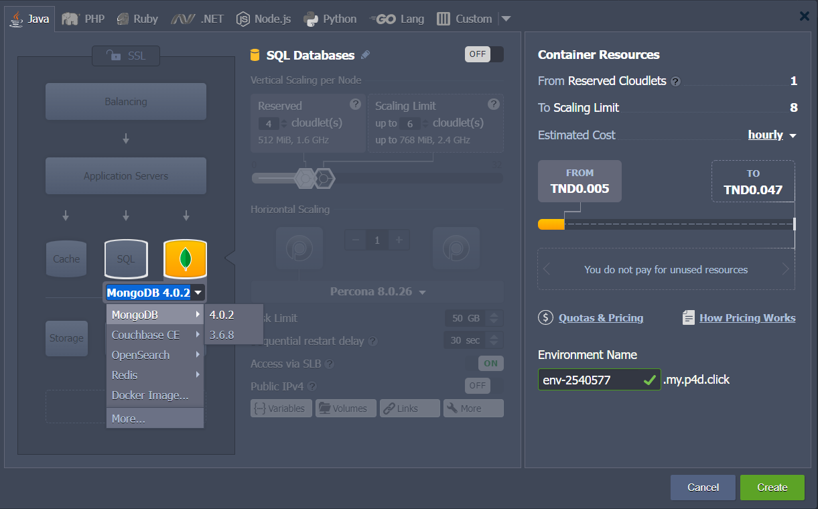
Task: Click the scaling limit slider handle
Action: (x=324, y=178)
